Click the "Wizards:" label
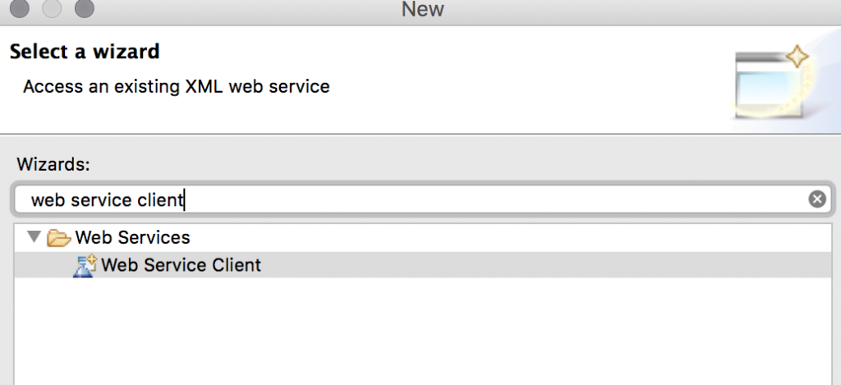 pos(48,164)
